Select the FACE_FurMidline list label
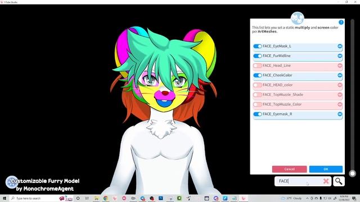The height and width of the screenshot is (202, 360). [276, 56]
